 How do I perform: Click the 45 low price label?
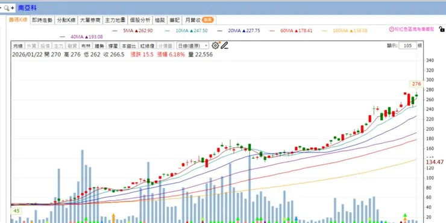pyautogui.click(x=16, y=211)
